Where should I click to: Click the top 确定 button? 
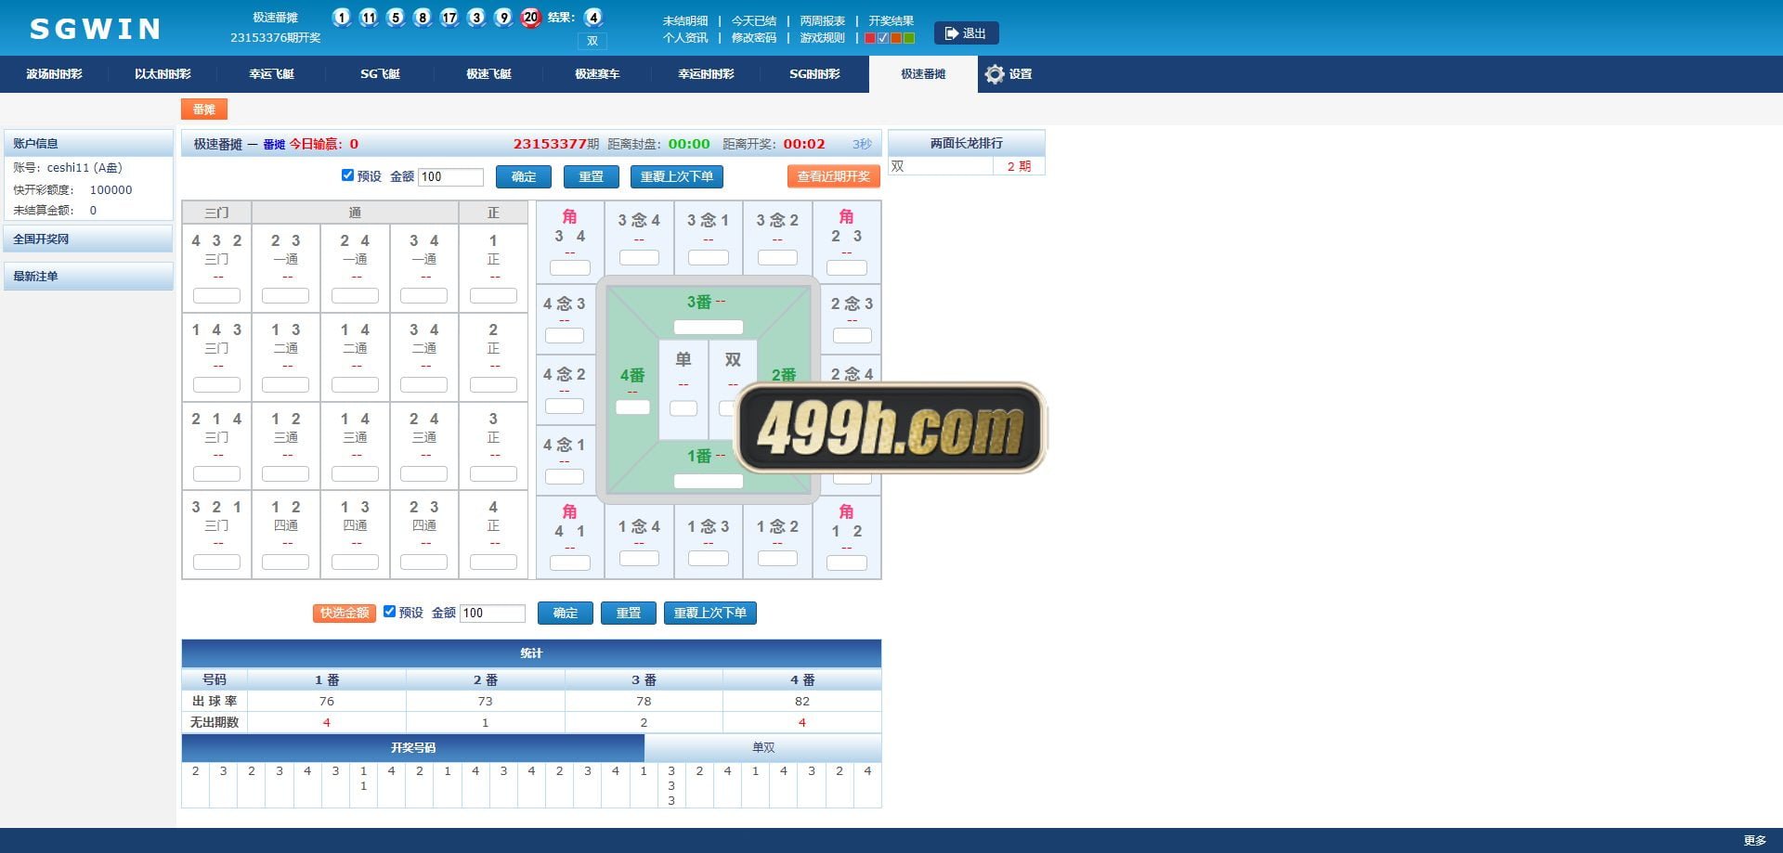[x=524, y=176]
